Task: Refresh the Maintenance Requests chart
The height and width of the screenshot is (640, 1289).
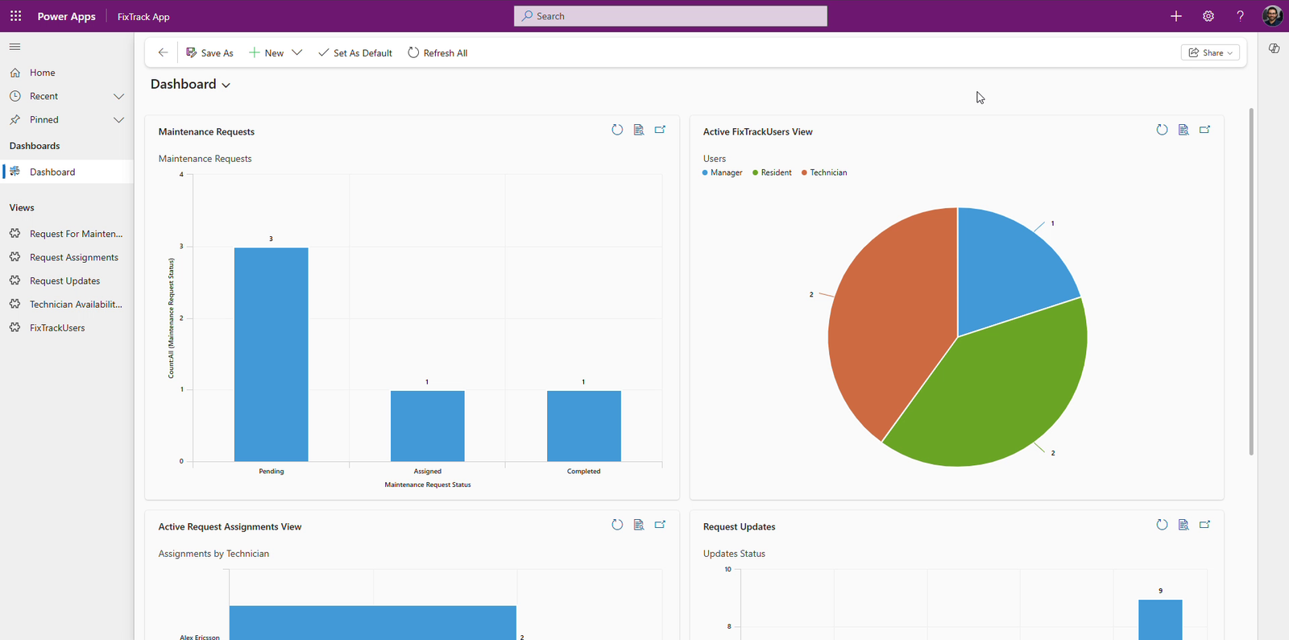Action: click(x=617, y=130)
